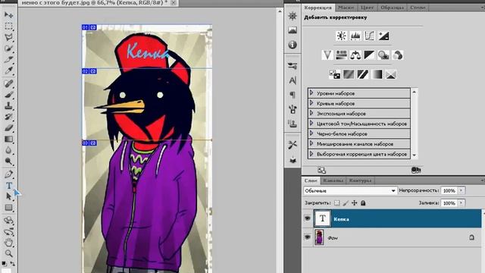This screenshot has height=273, width=485.
Task: Select the Zoom magnifier tool
Action: (x=8, y=253)
